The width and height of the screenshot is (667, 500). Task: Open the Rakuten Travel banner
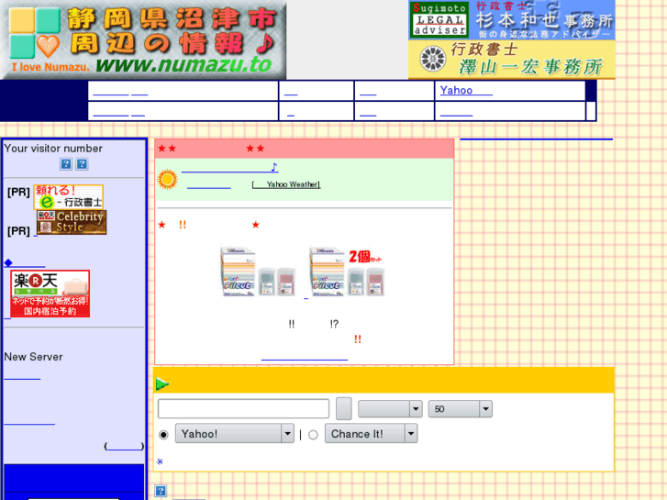(50, 294)
